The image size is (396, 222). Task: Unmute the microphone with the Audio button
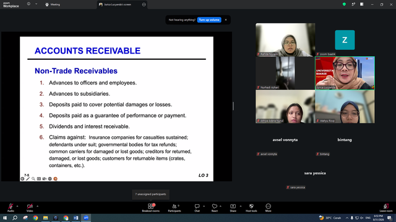[x=11, y=208]
